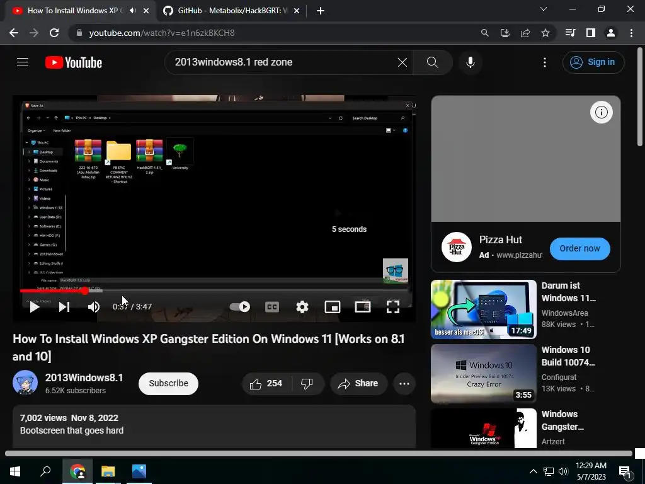Open the media controls icon
The height and width of the screenshot is (484, 645).
[570, 33]
